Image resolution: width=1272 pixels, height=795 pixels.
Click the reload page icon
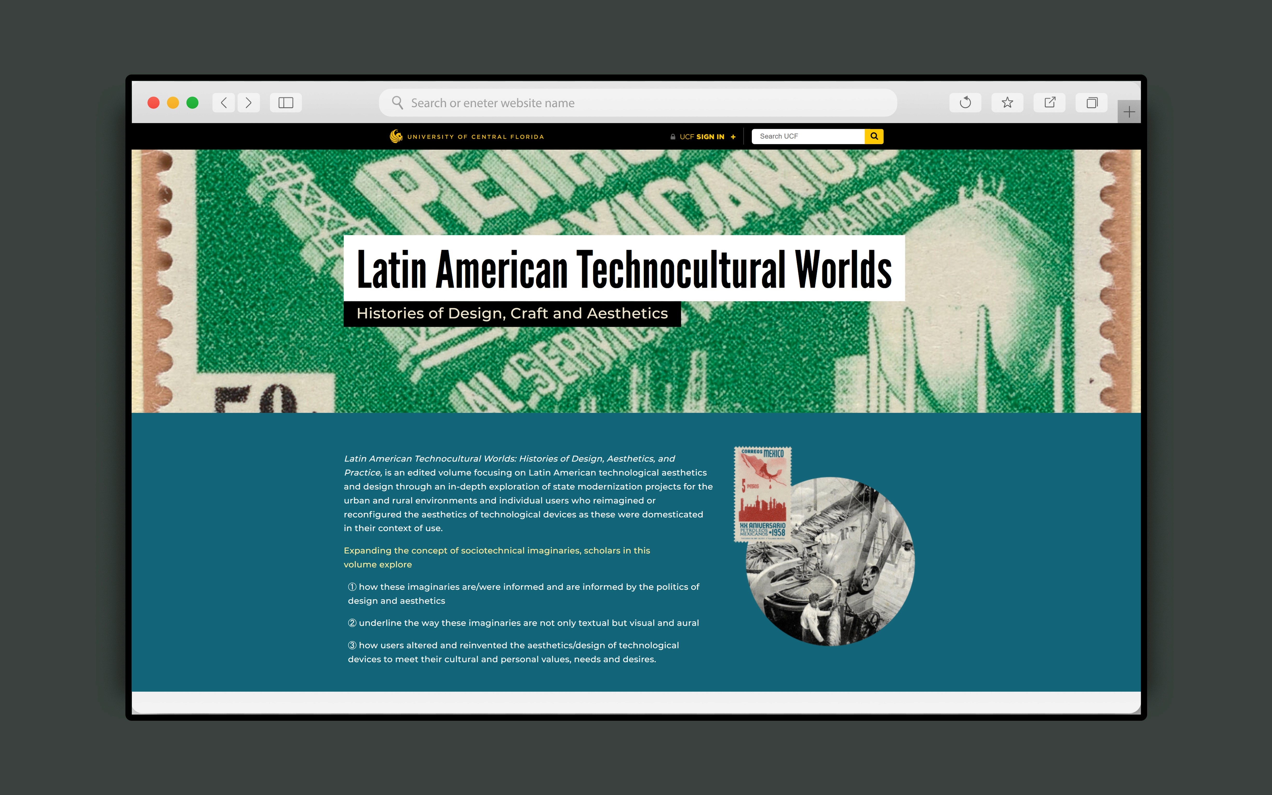pos(965,103)
